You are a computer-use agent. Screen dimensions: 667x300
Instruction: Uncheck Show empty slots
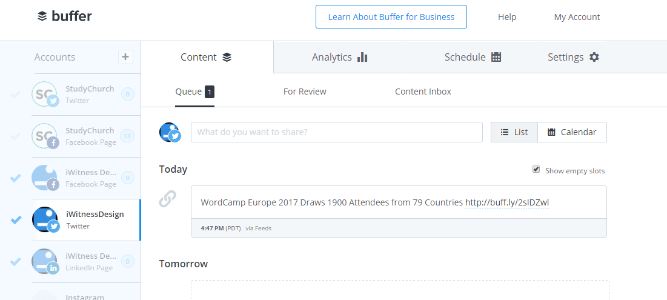click(536, 169)
